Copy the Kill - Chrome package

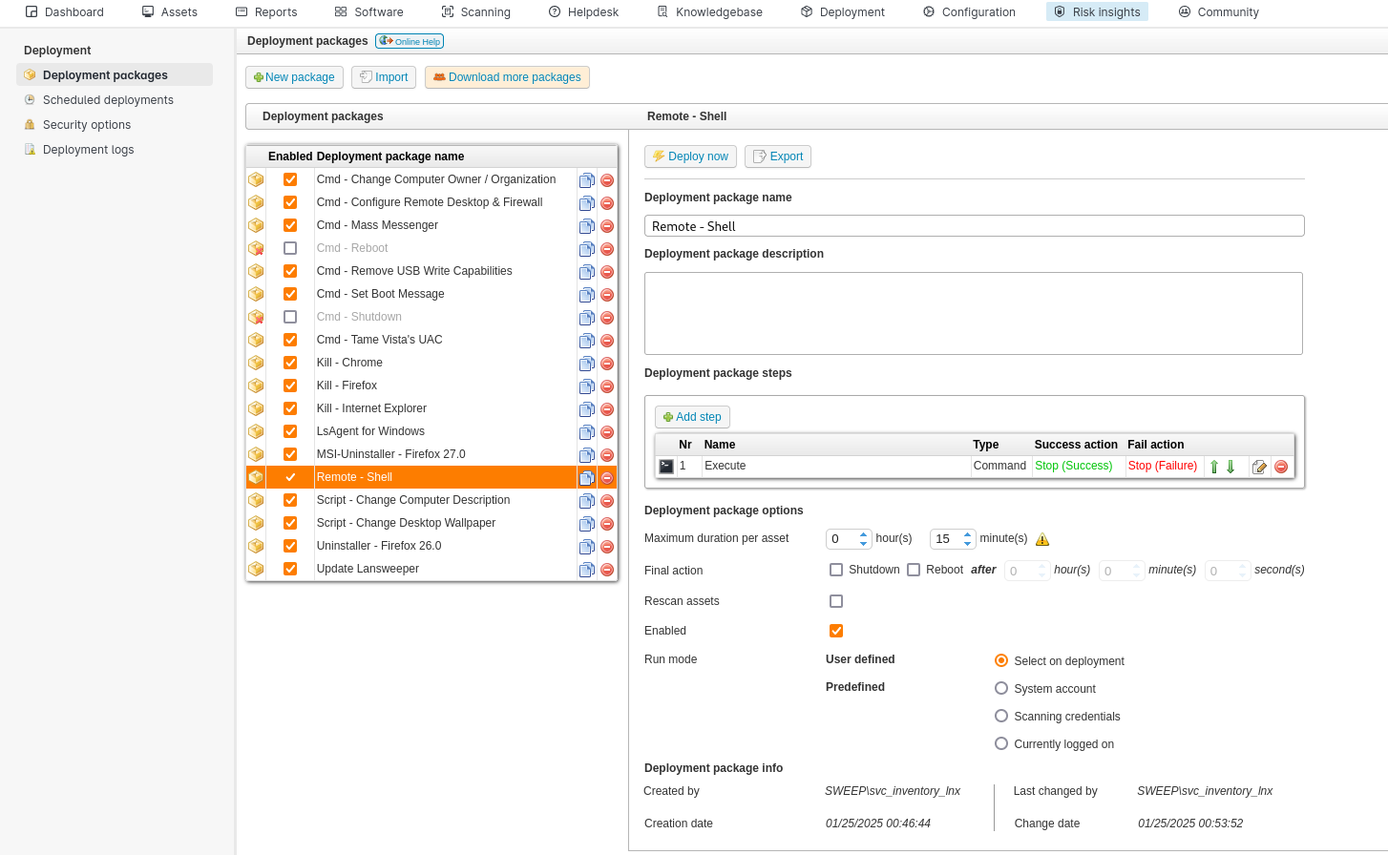(587, 364)
